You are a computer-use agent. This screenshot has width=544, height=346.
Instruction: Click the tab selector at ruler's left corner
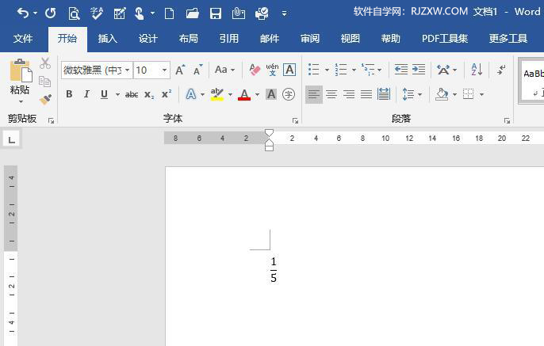[11, 139]
